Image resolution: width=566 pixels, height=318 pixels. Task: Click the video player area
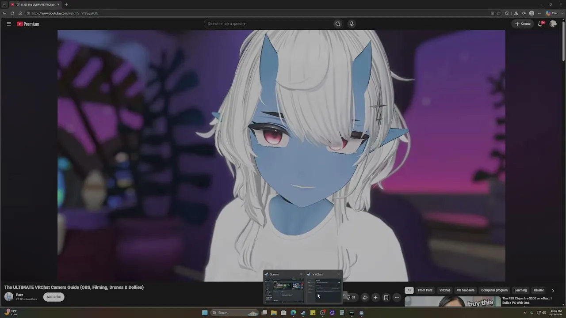(281, 155)
